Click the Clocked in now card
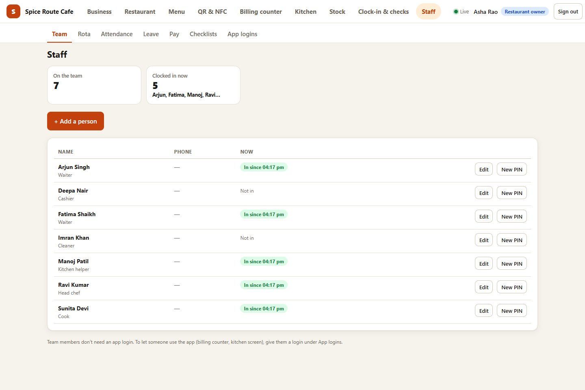 point(193,85)
